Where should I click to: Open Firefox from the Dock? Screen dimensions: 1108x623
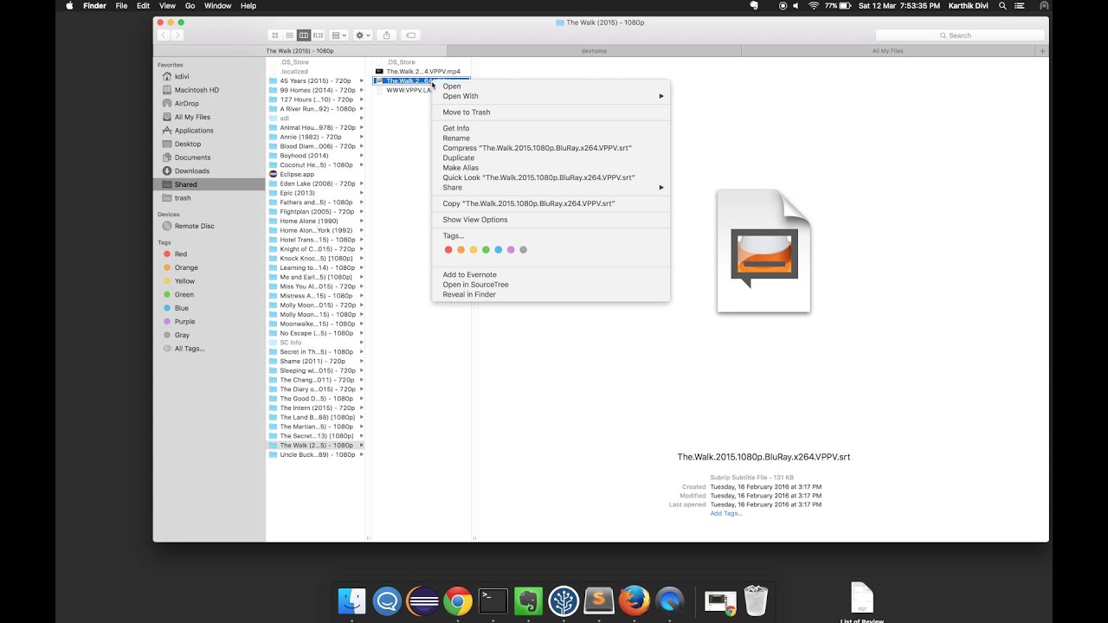click(x=635, y=601)
